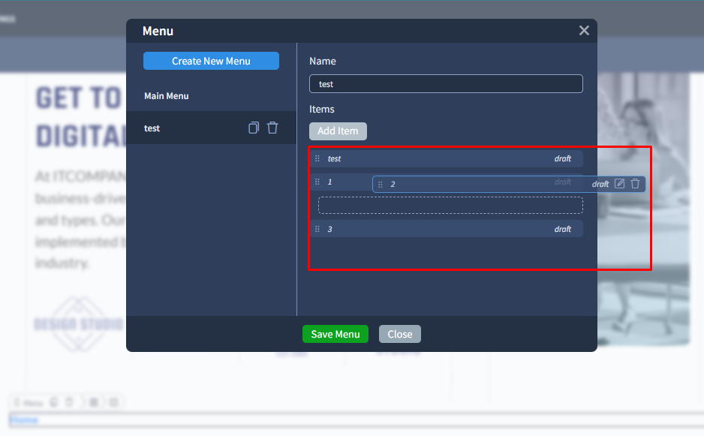Click the dashed drop placeholder slot
704x436 pixels.
coord(450,205)
